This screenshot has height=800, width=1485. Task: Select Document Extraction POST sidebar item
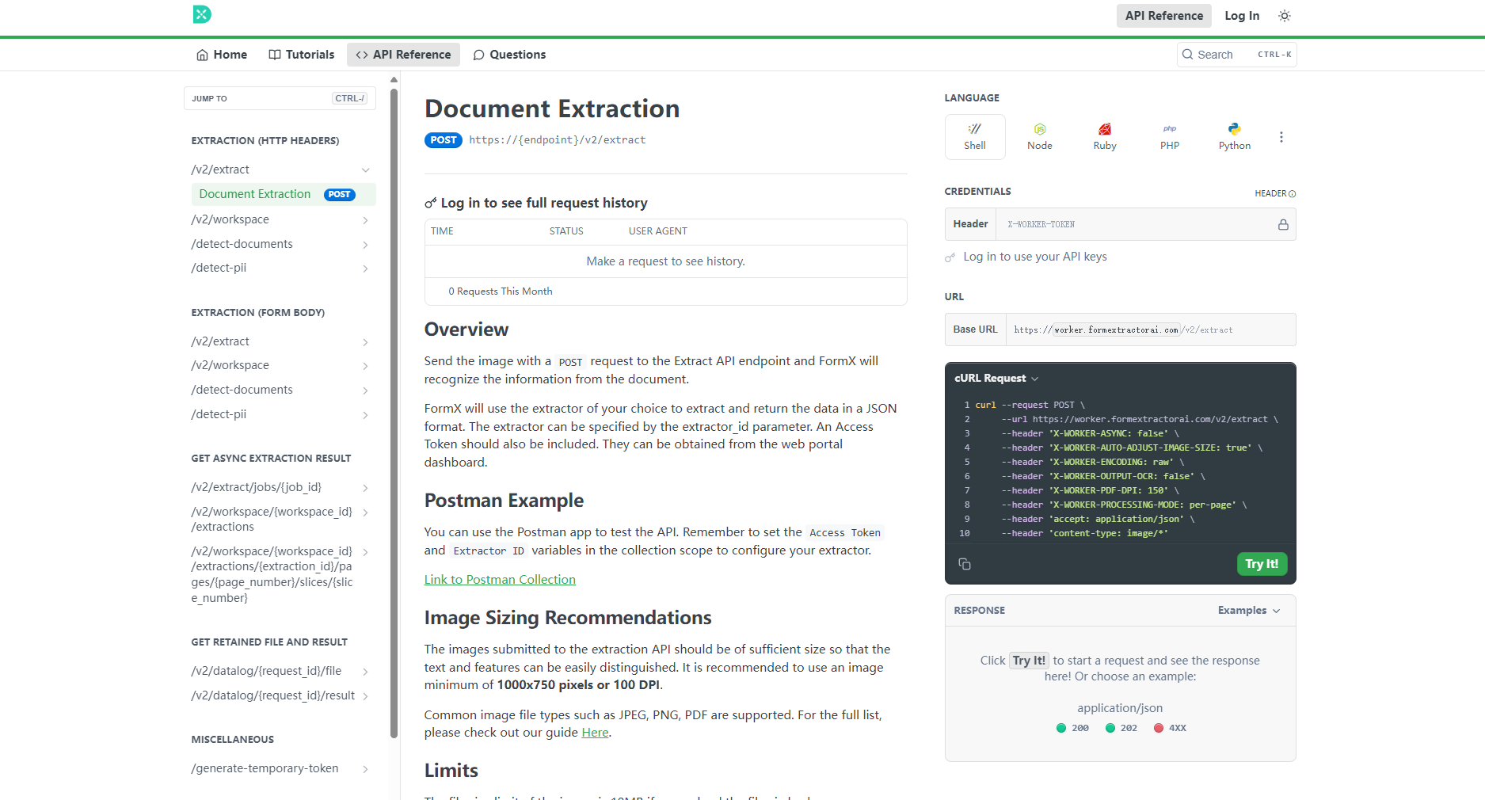(x=284, y=194)
